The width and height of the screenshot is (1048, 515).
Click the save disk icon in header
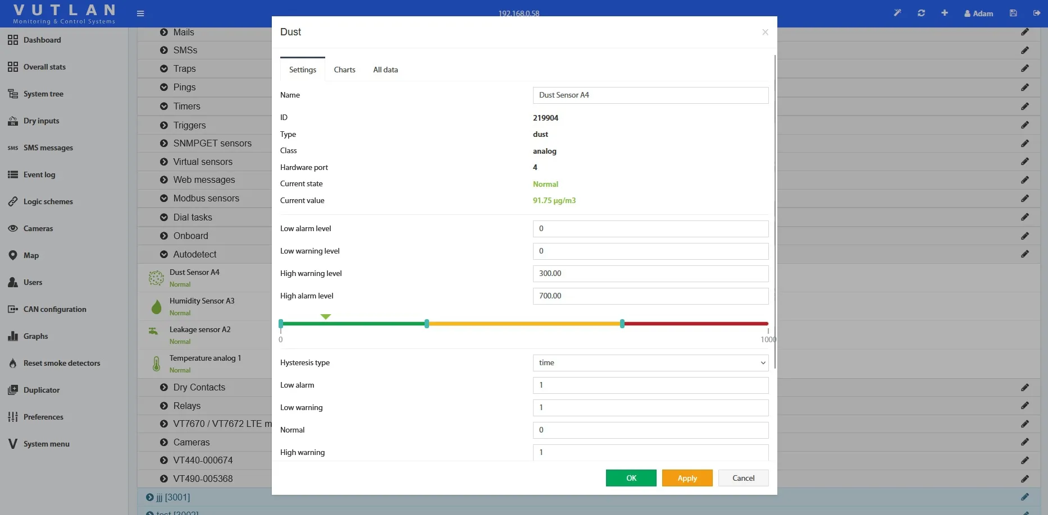pyautogui.click(x=1013, y=13)
